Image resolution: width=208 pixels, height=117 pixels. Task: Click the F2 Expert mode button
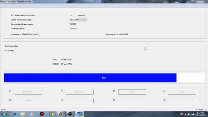click(x=80, y=92)
